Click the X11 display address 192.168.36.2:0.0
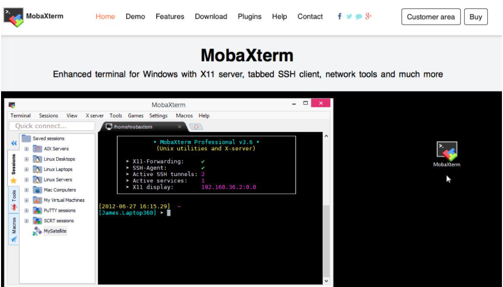 click(x=228, y=187)
